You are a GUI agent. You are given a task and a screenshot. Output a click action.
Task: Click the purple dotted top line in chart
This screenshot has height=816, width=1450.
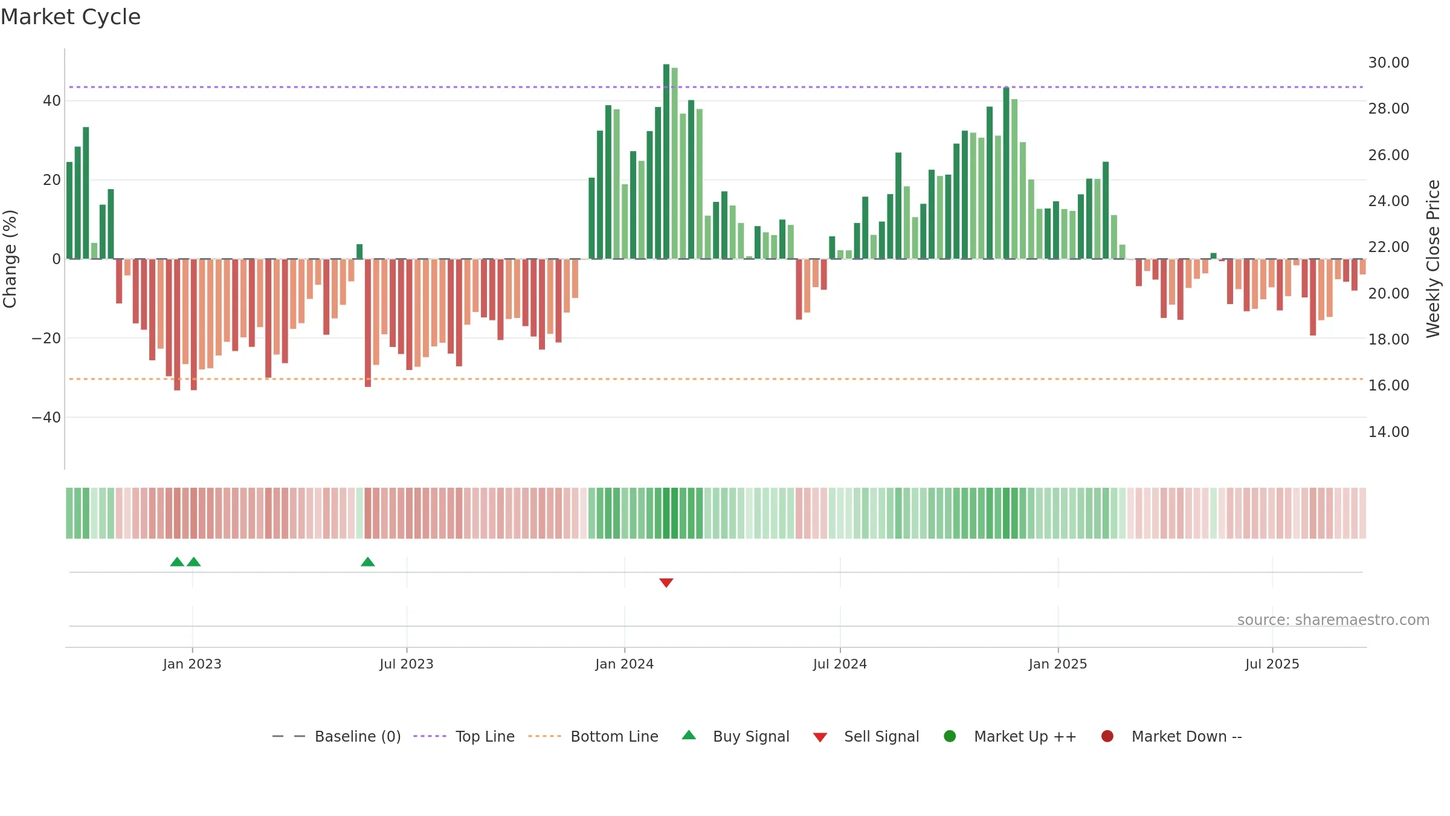click(x=716, y=87)
